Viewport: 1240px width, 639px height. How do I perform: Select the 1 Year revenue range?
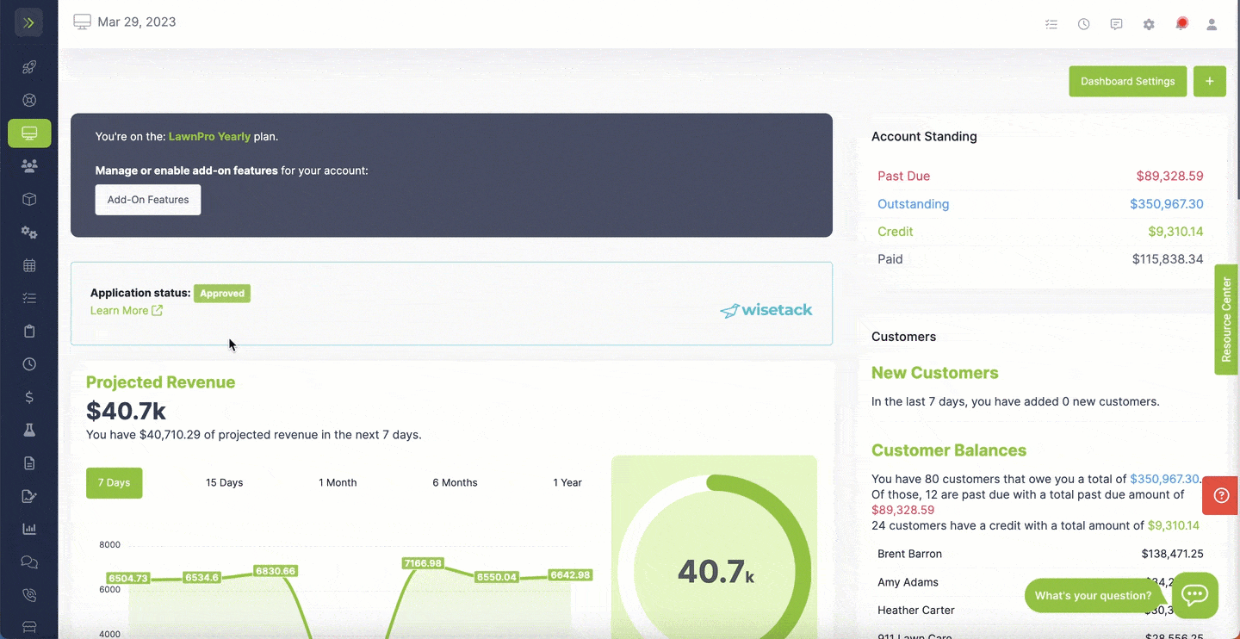click(x=567, y=483)
